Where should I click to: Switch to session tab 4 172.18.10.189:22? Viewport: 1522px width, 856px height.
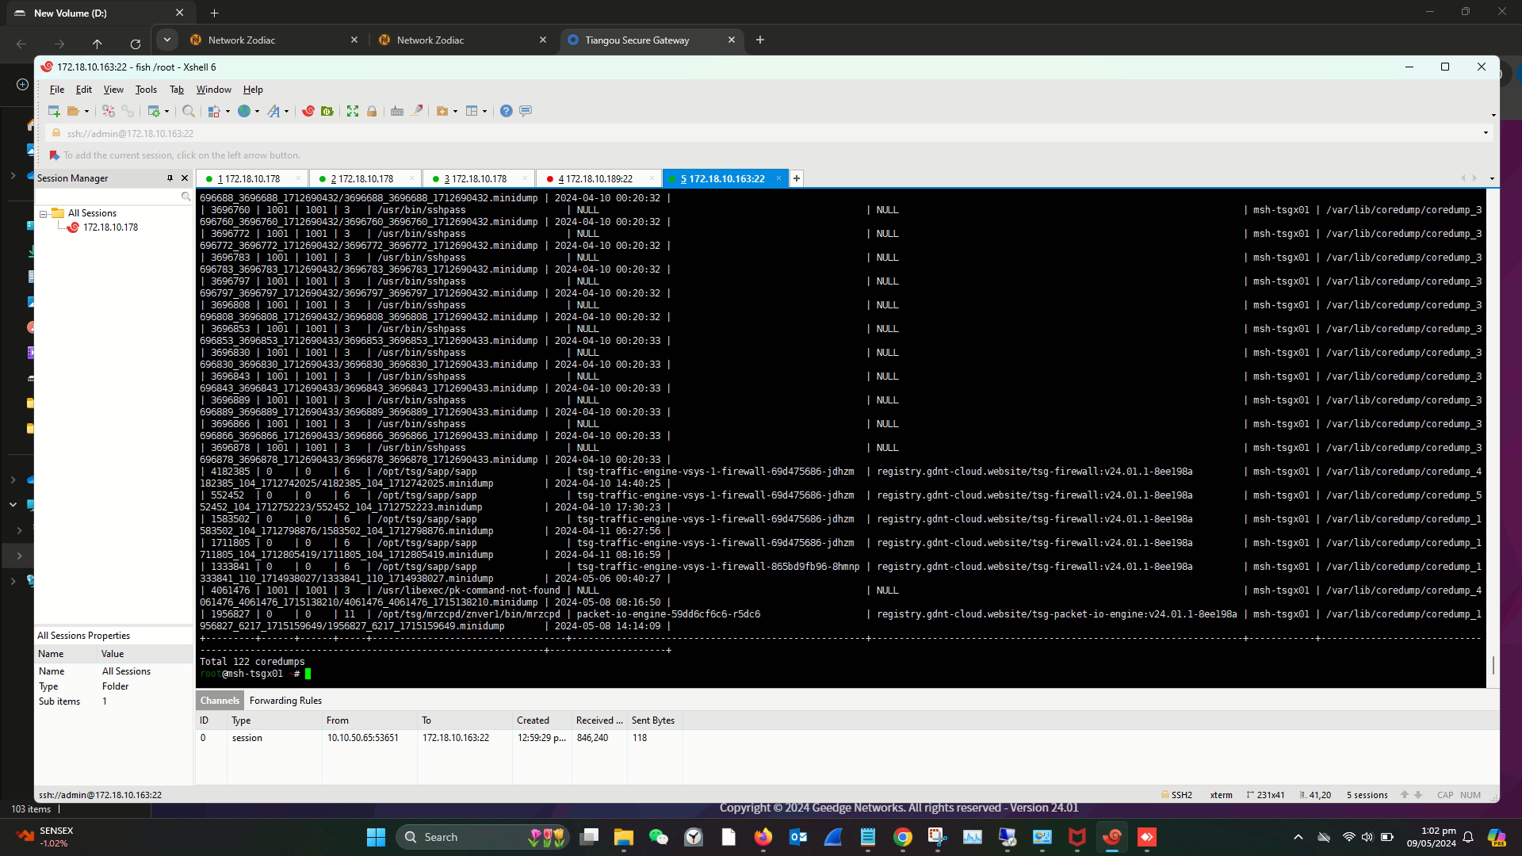(595, 179)
